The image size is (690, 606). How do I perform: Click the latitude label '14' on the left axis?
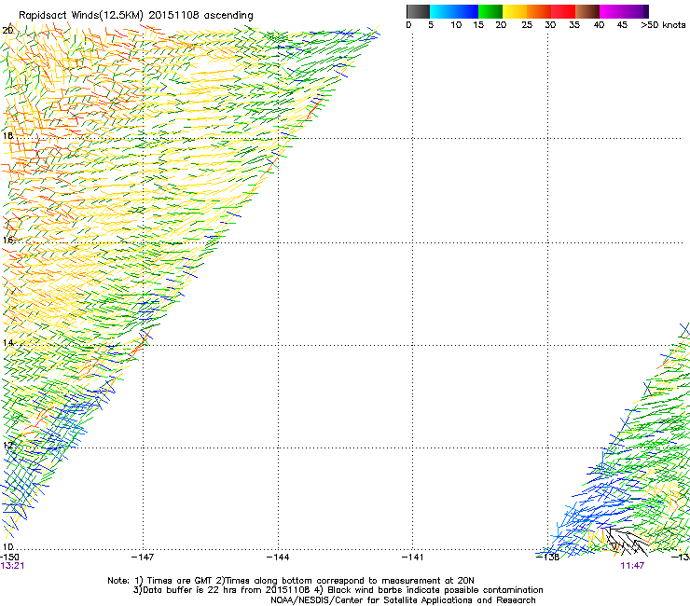pyautogui.click(x=7, y=342)
